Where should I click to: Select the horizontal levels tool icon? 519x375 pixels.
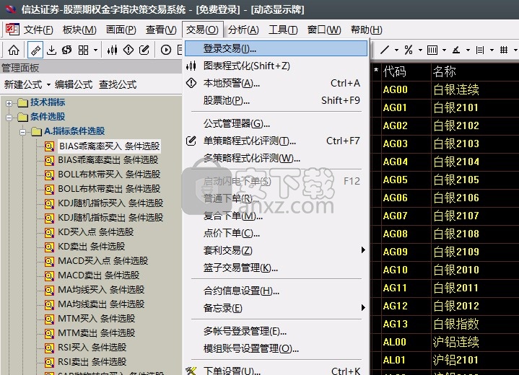480,50
